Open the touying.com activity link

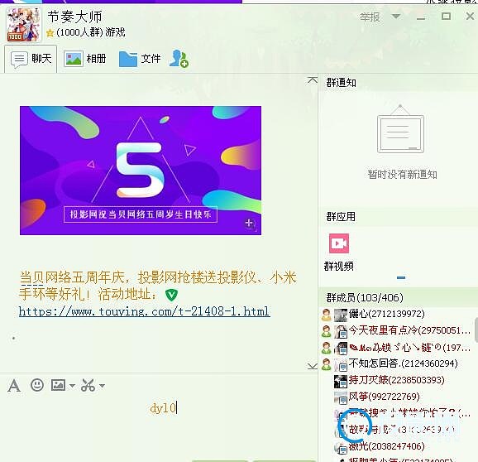144,311
